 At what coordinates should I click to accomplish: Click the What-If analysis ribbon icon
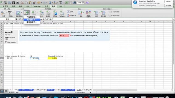pos(27,13)
